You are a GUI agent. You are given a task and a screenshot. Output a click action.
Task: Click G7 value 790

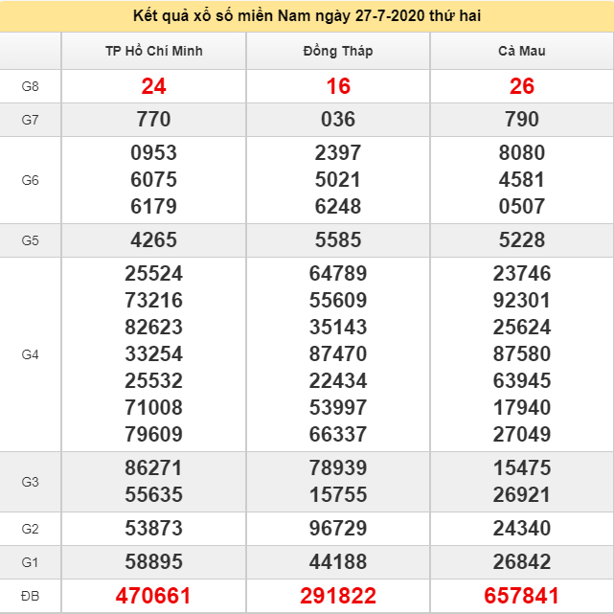pyautogui.click(x=522, y=119)
